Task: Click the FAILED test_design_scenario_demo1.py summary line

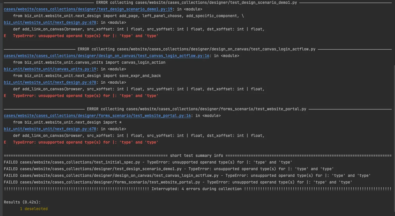Action: click(169, 169)
